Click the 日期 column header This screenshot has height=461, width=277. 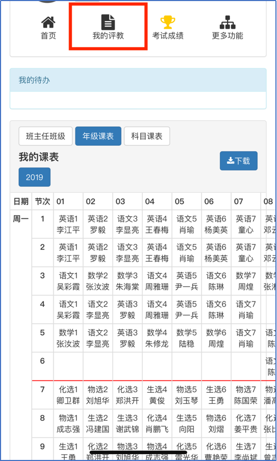tap(21, 201)
